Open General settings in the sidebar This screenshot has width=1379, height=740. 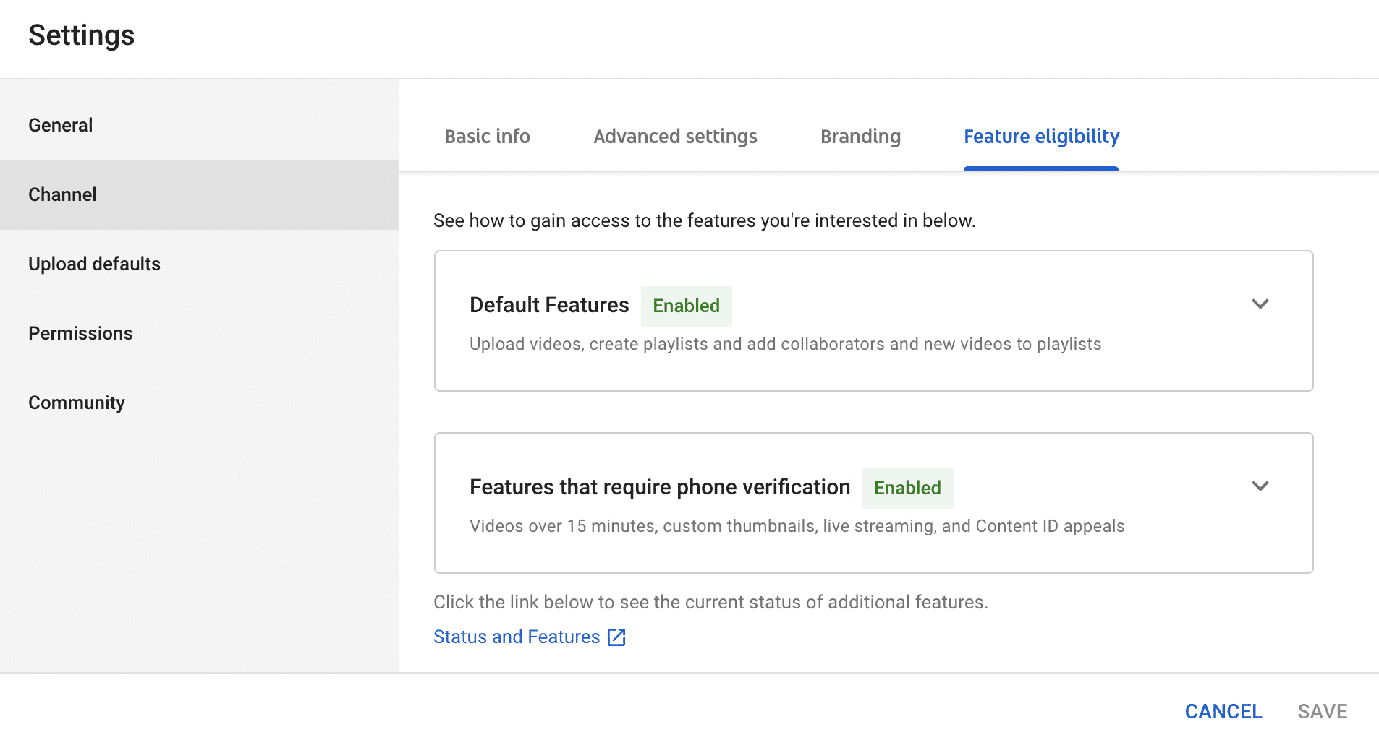(x=60, y=124)
